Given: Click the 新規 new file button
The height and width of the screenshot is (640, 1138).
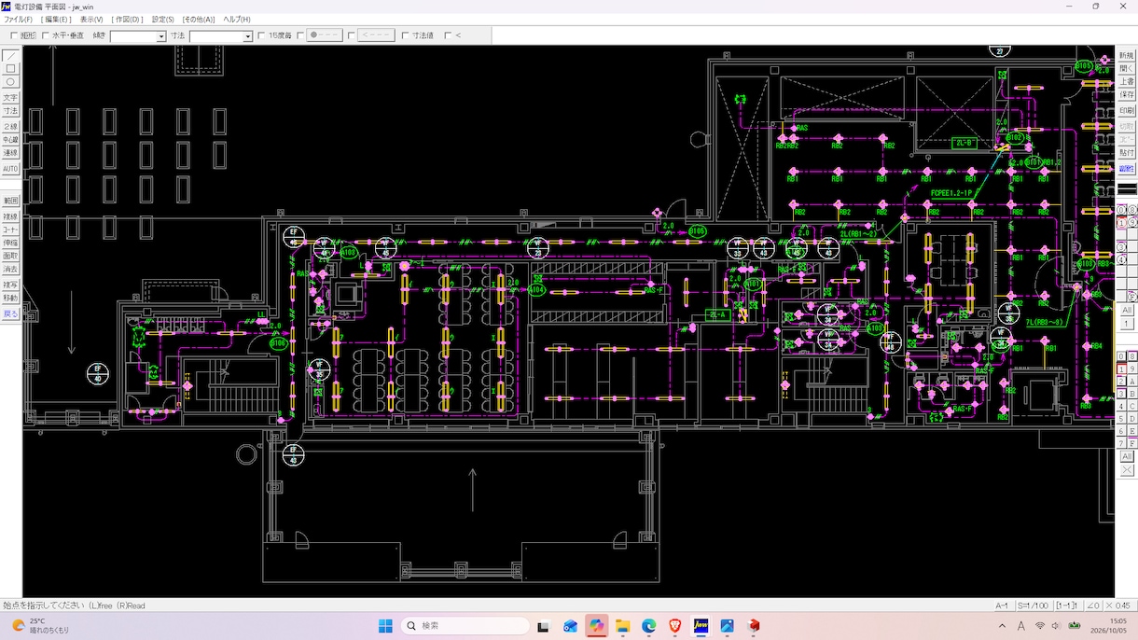Looking at the screenshot, I should tap(1127, 56).
